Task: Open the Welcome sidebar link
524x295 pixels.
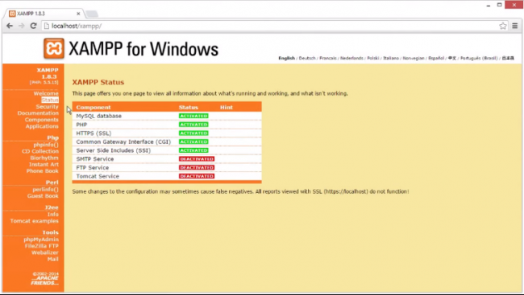Action: pos(46,93)
